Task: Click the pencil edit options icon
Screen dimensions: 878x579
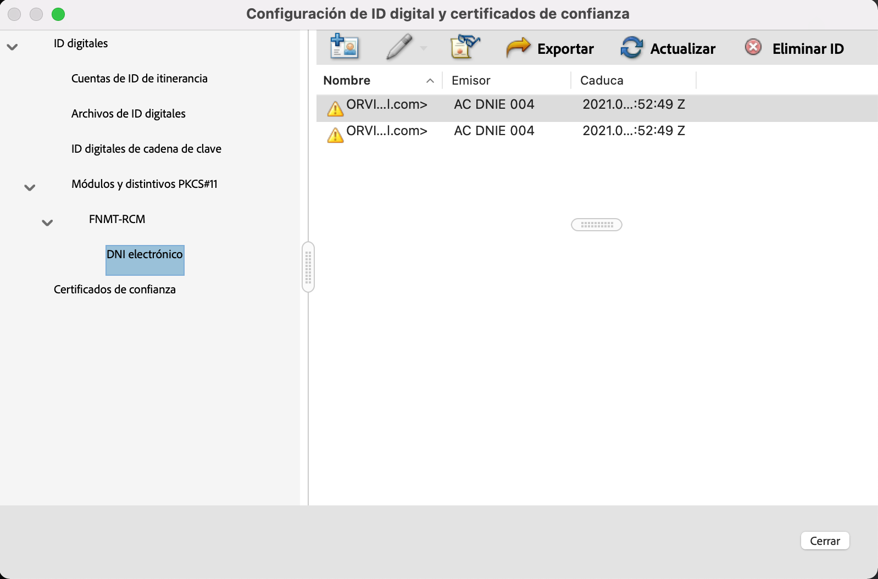Action: click(399, 47)
